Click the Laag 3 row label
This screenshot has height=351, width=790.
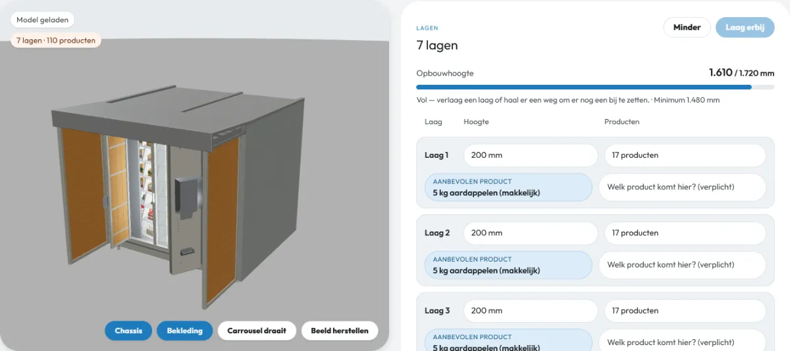click(437, 310)
